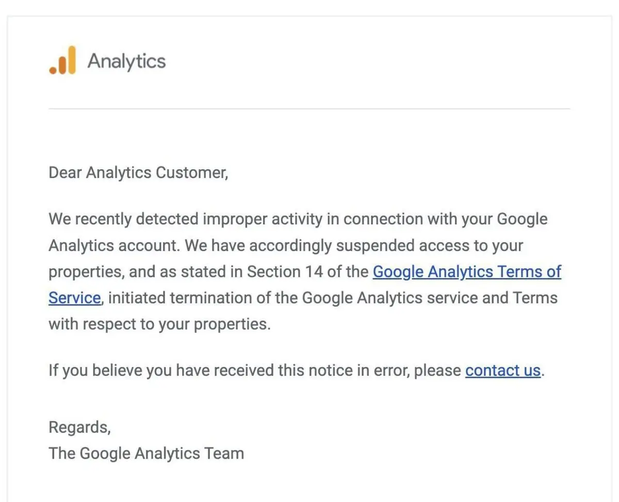Click the line starting We recently detected
Image resolution: width=619 pixels, height=502 pixels.
point(298,219)
